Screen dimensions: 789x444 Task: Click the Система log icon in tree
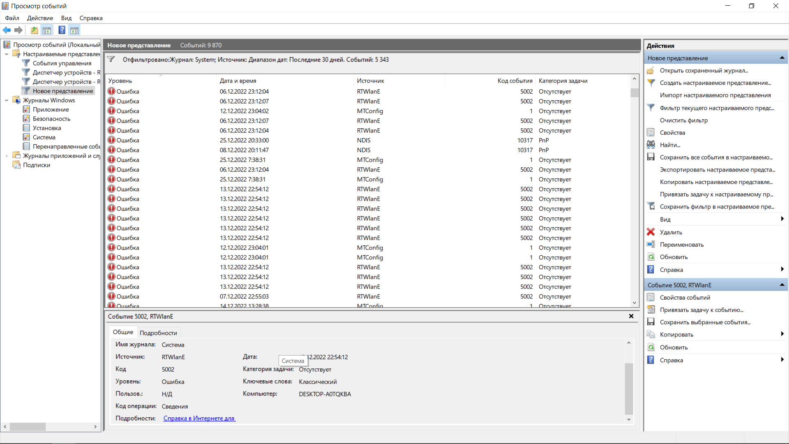click(x=26, y=137)
